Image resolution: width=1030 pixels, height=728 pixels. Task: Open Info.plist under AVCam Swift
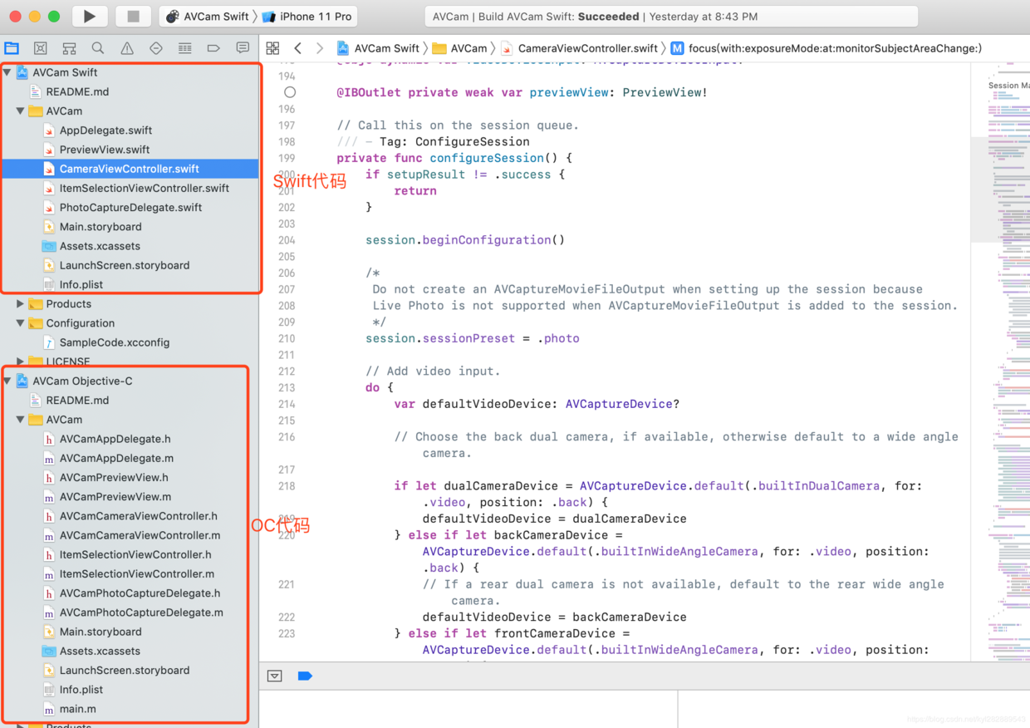[81, 284]
